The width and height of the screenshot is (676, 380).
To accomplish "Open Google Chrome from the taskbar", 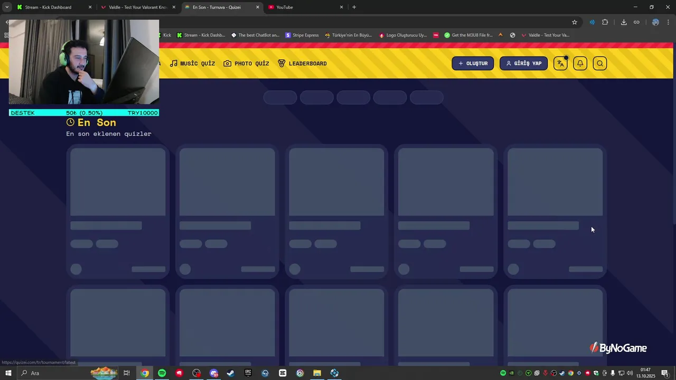I will point(145,373).
